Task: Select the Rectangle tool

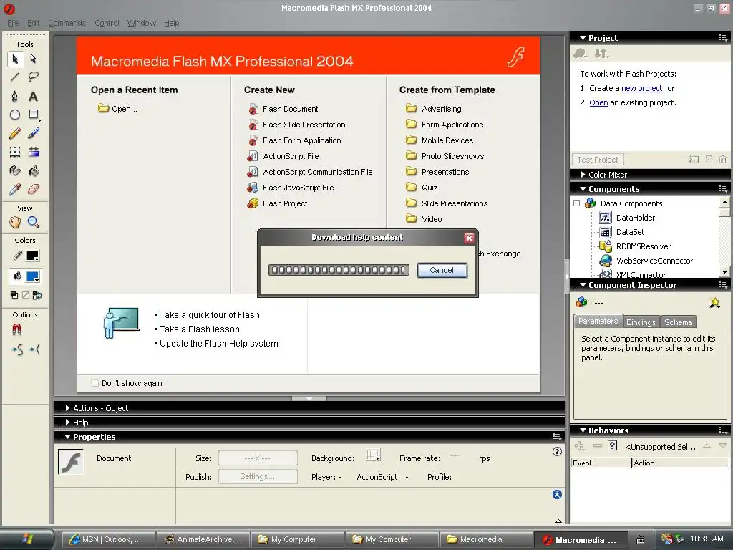Action: [33, 115]
